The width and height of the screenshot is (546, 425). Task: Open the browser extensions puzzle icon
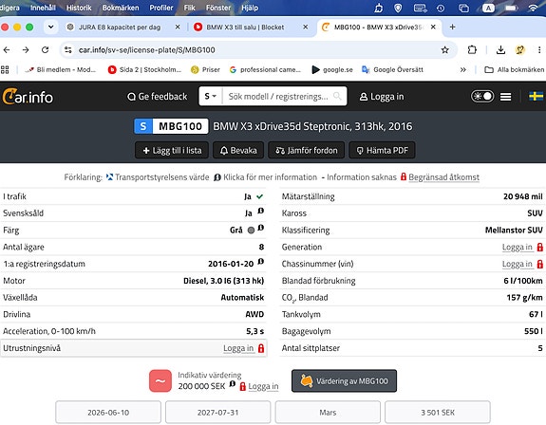(x=472, y=50)
